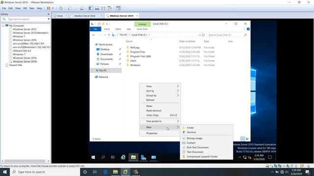
Task: Expand the Sort by submenu
Action: [160, 91]
